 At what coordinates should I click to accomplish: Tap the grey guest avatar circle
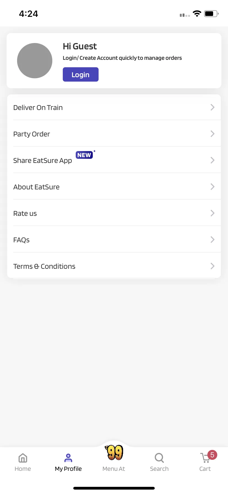35,61
